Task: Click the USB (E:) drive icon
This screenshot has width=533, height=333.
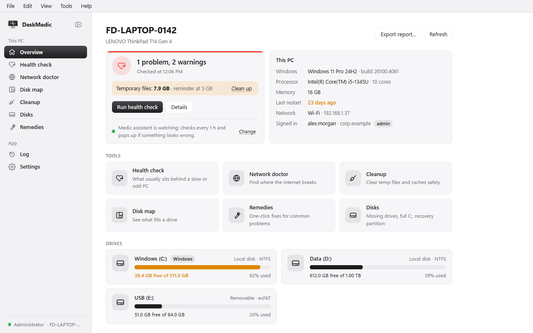Action: tap(120, 302)
